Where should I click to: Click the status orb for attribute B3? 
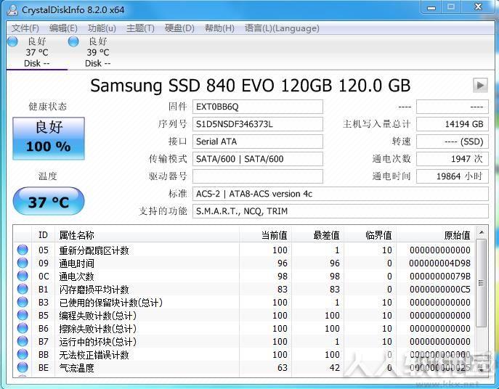pos(23,302)
